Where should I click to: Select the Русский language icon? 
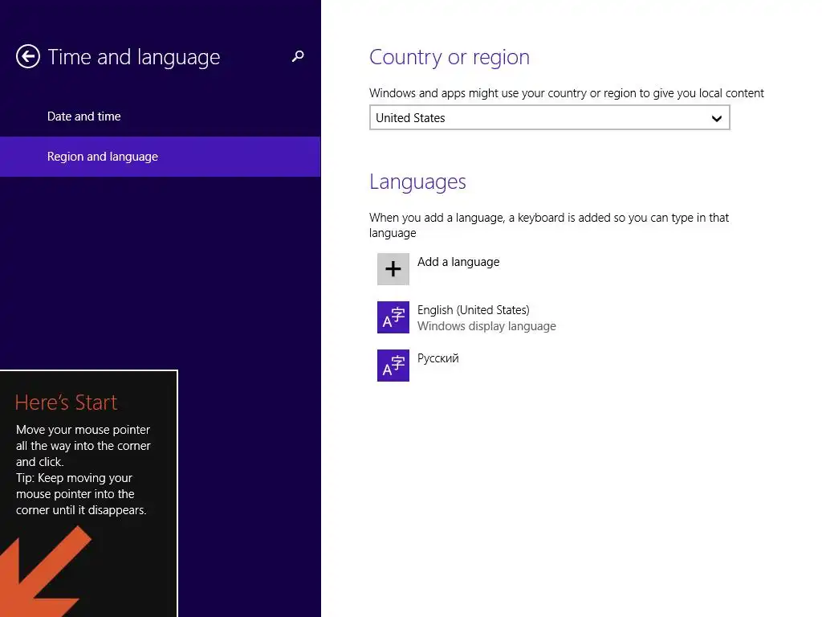coord(393,366)
